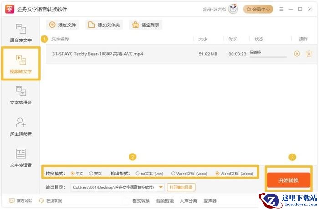
Task: Open the 变声器 voice changer tool
Action: click(210, 201)
